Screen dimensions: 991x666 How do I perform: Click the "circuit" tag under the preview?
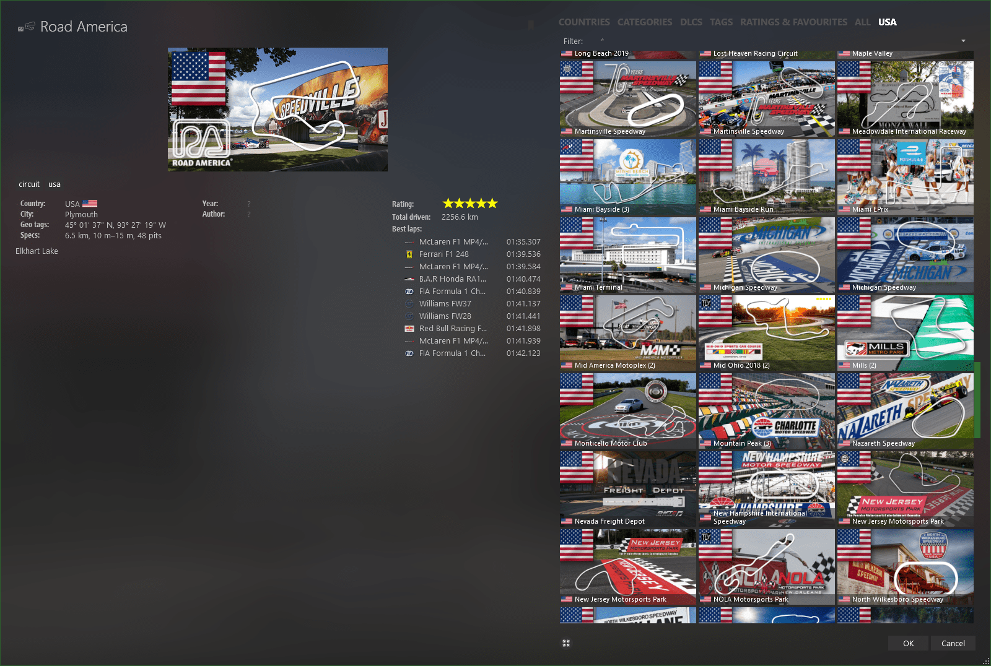coord(29,184)
